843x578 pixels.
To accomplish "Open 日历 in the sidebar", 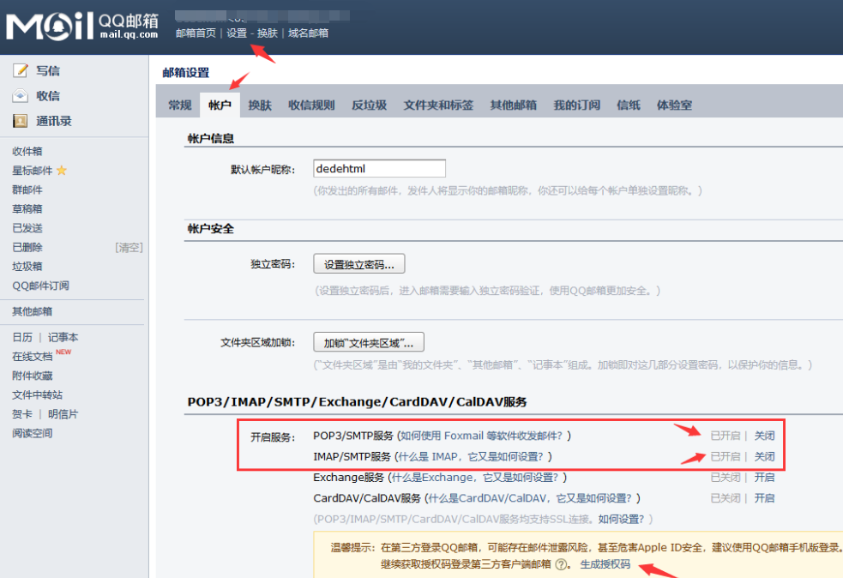I will tap(22, 337).
